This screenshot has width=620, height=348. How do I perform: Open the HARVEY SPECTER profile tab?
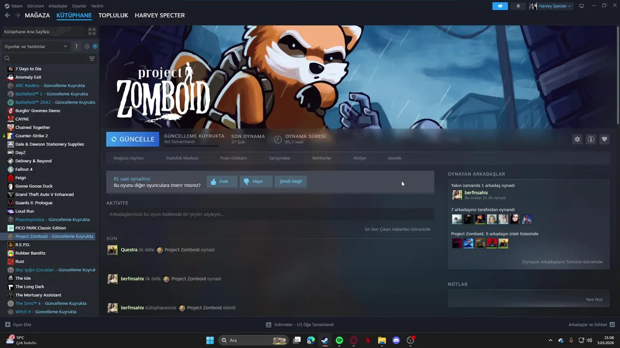(159, 15)
